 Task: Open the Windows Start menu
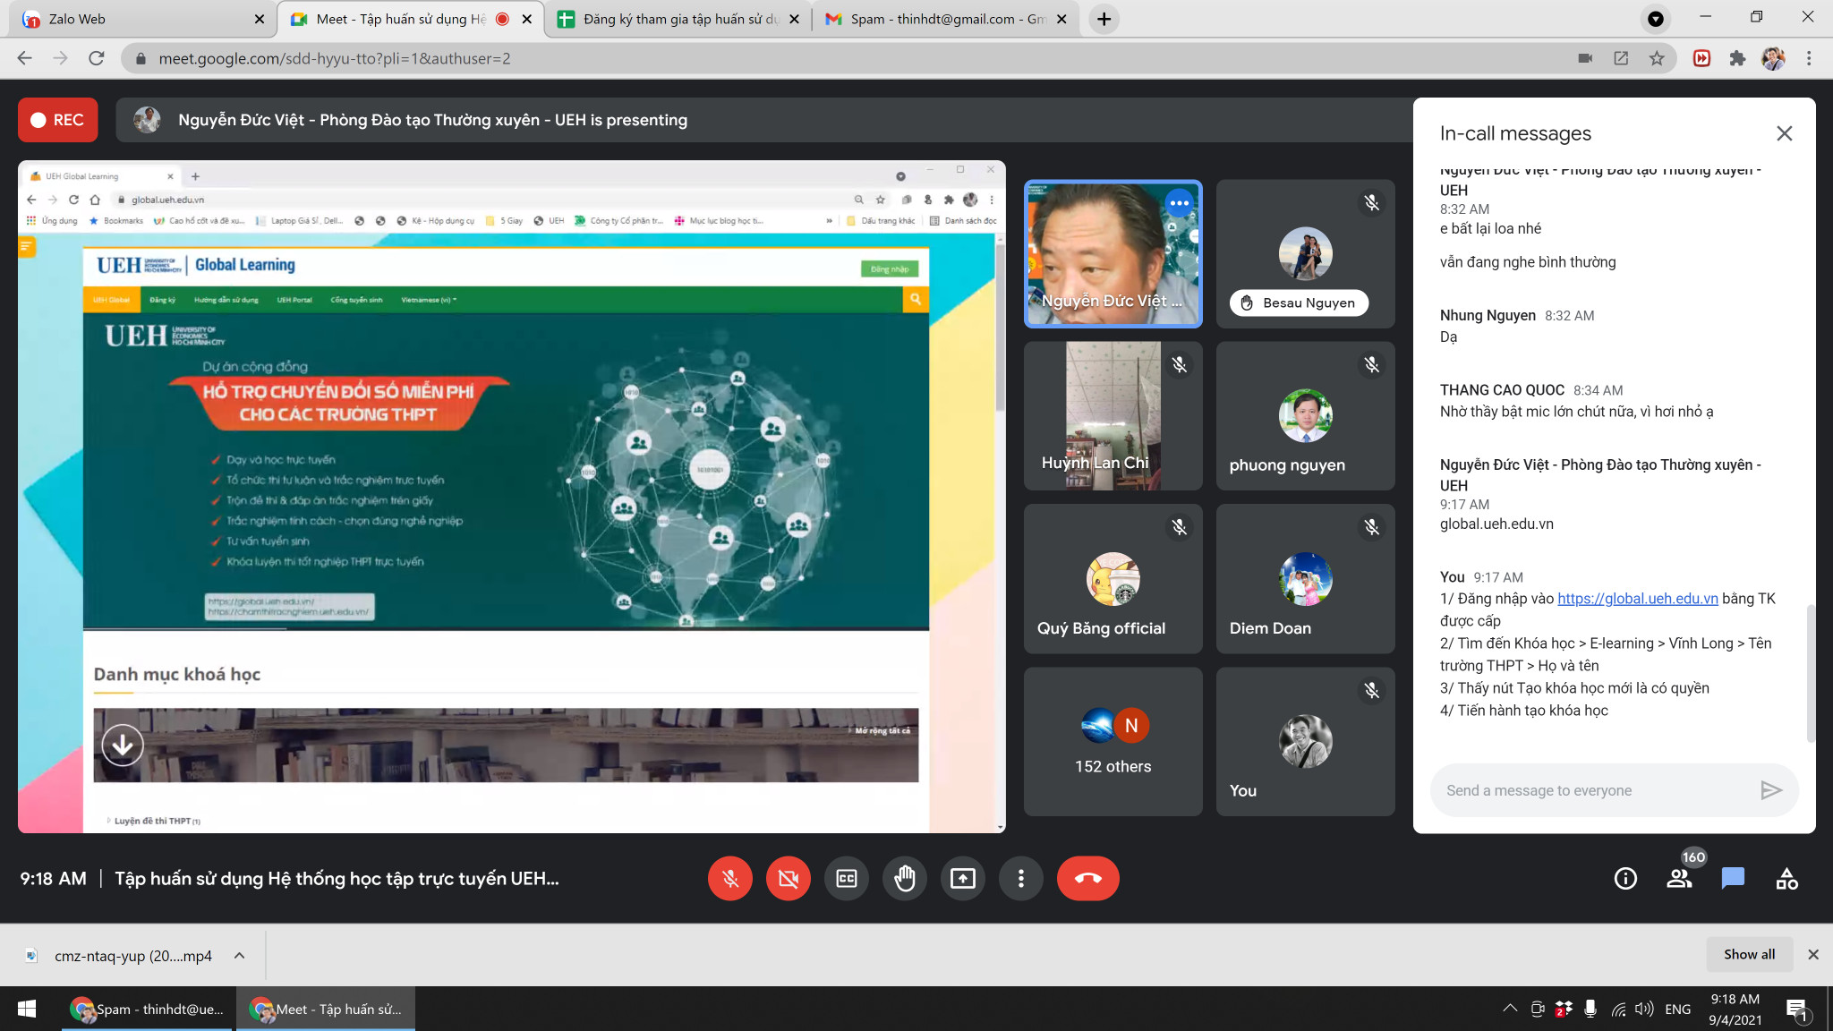point(27,1009)
